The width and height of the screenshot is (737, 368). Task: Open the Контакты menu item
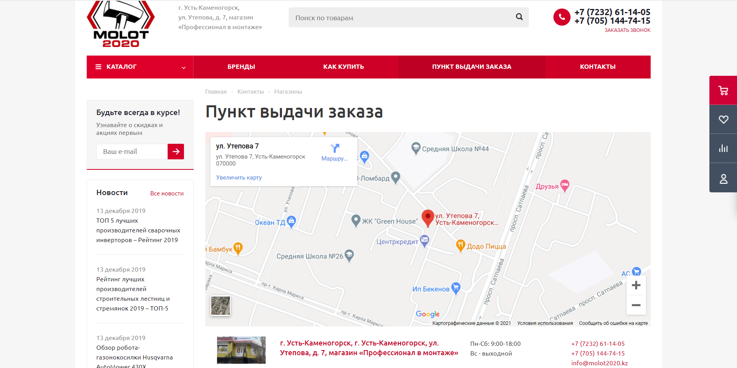click(597, 67)
